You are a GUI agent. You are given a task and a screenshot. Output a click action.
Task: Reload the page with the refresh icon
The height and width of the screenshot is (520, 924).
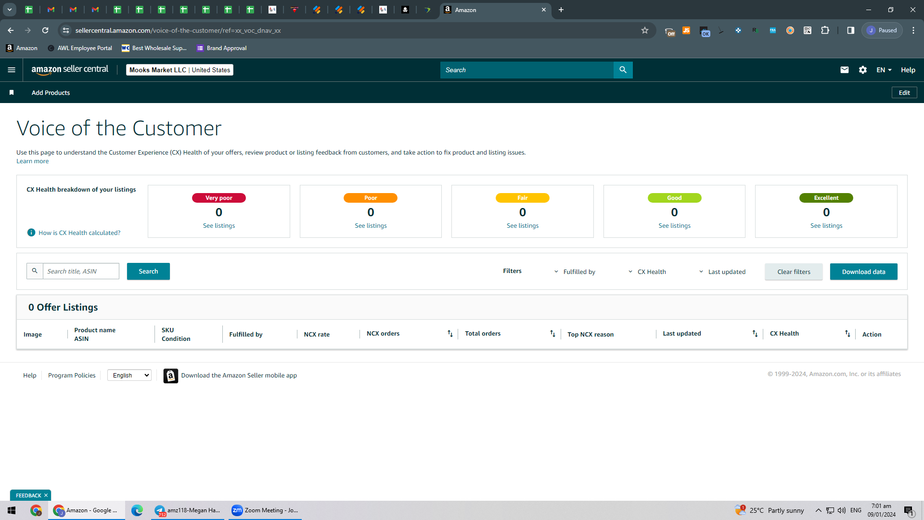45,30
